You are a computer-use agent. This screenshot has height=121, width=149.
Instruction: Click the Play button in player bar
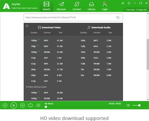(14, 105)
